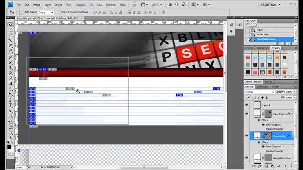
Task: Select the Eraser tool
Action: [10, 78]
